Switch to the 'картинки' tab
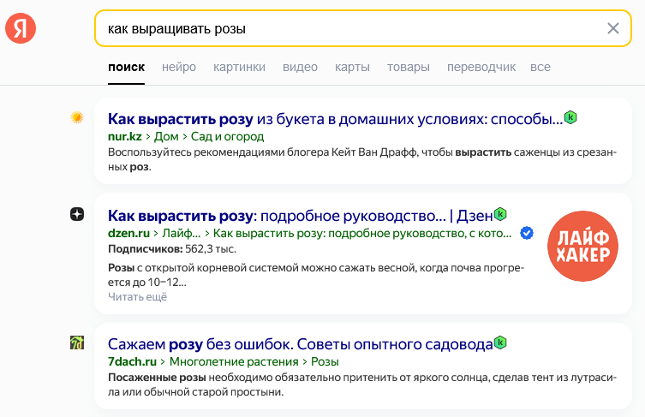This screenshot has height=417, width=645. pyautogui.click(x=239, y=67)
